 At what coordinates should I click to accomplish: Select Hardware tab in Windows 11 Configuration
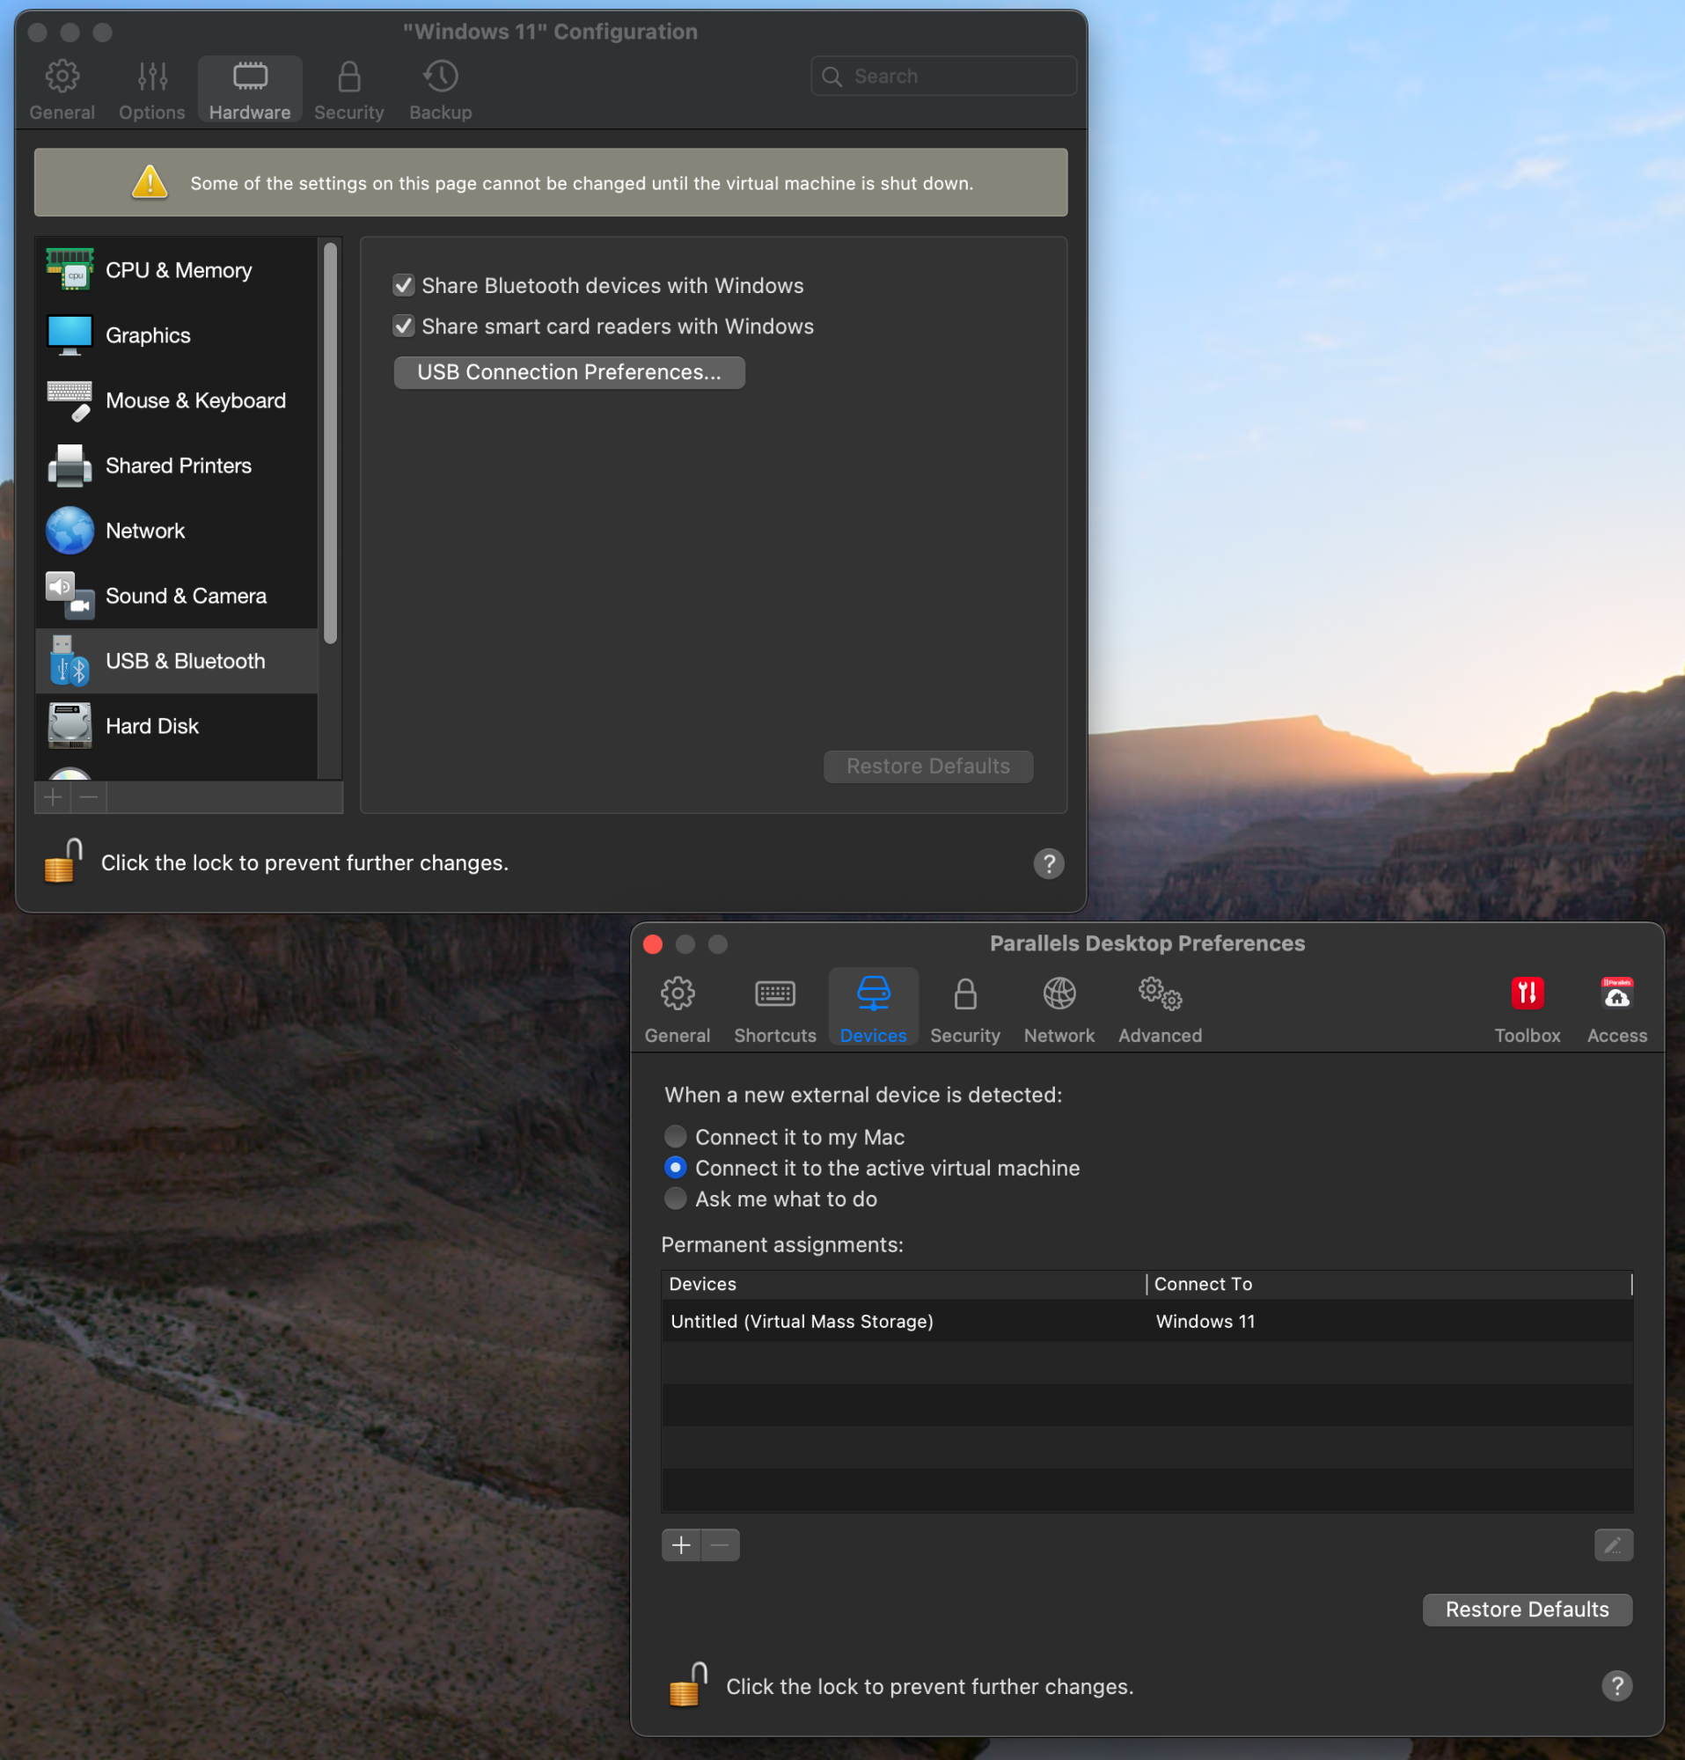pyautogui.click(x=250, y=90)
